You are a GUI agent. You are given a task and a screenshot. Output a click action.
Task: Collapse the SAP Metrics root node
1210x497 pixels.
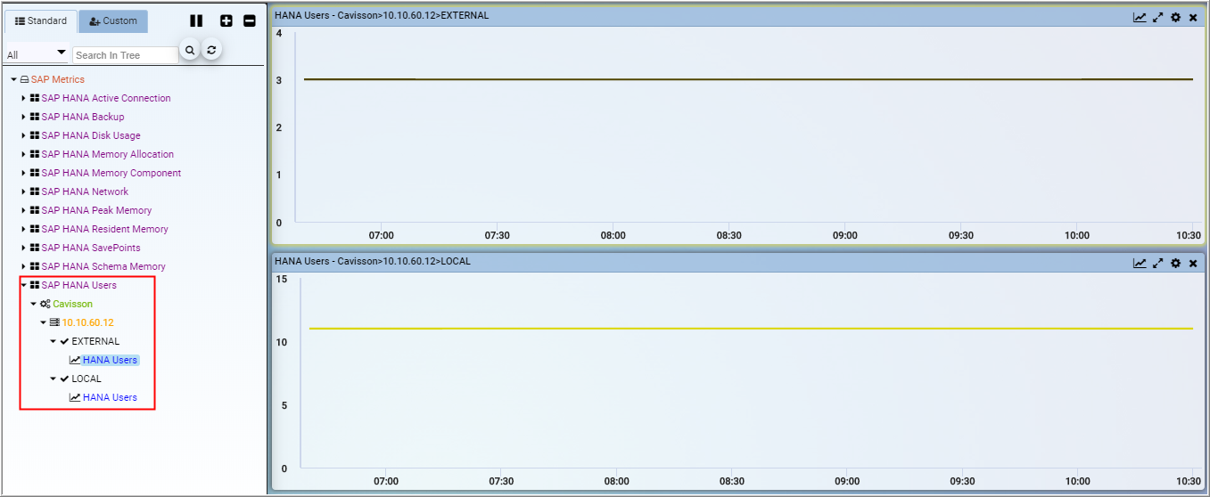click(14, 80)
